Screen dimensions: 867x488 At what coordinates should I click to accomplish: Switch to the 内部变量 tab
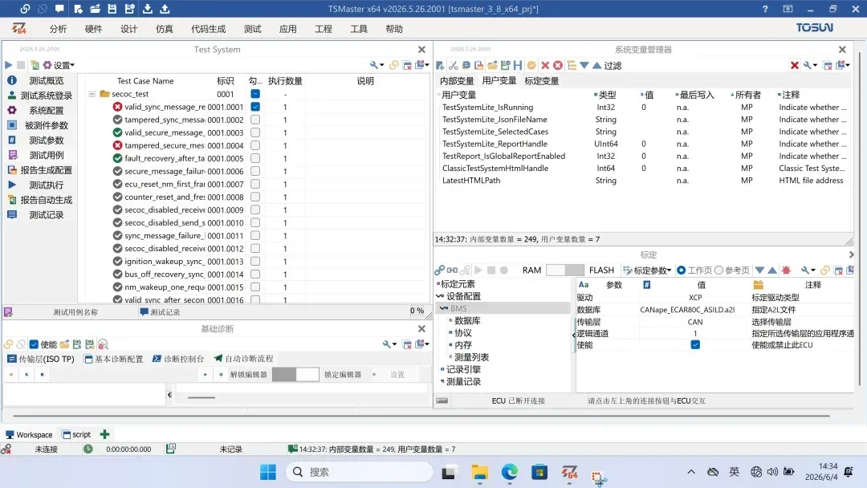457,81
